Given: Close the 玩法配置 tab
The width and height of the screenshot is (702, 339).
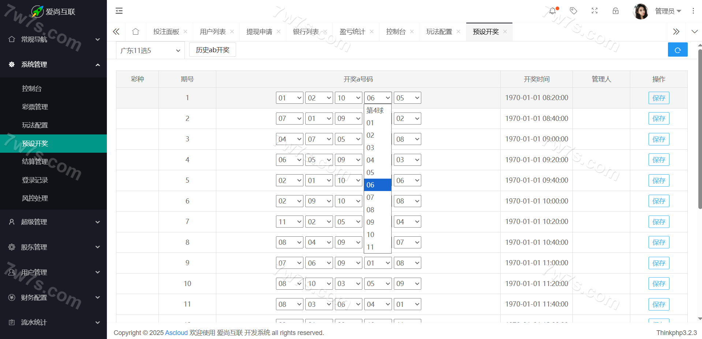Looking at the screenshot, I should [x=458, y=32].
